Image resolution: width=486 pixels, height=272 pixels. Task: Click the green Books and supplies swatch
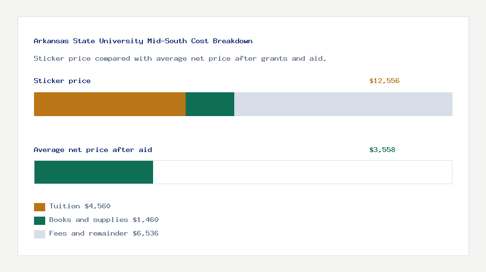tap(39, 221)
